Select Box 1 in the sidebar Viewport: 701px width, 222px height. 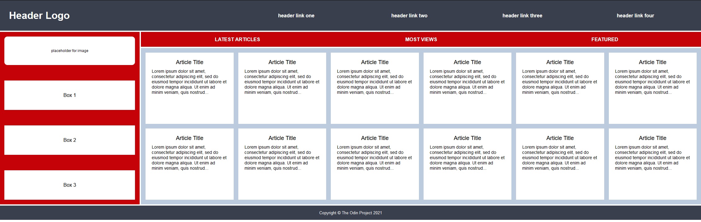point(70,95)
